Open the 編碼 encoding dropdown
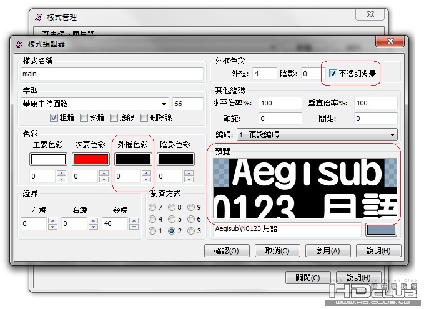This screenshot has width=424, height=309. tap(317, 134)
